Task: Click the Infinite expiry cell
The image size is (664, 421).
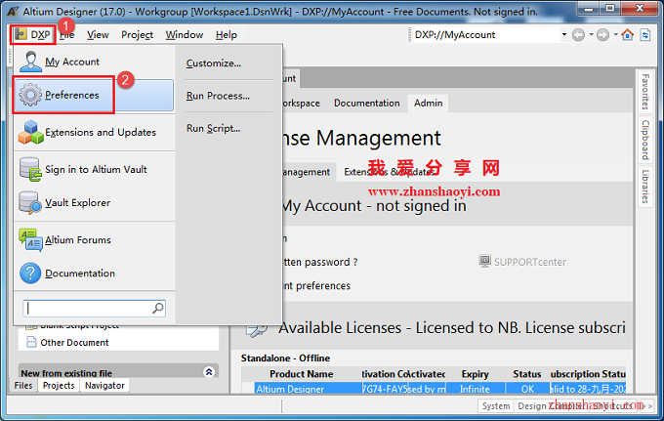Action: click(476, 389)
